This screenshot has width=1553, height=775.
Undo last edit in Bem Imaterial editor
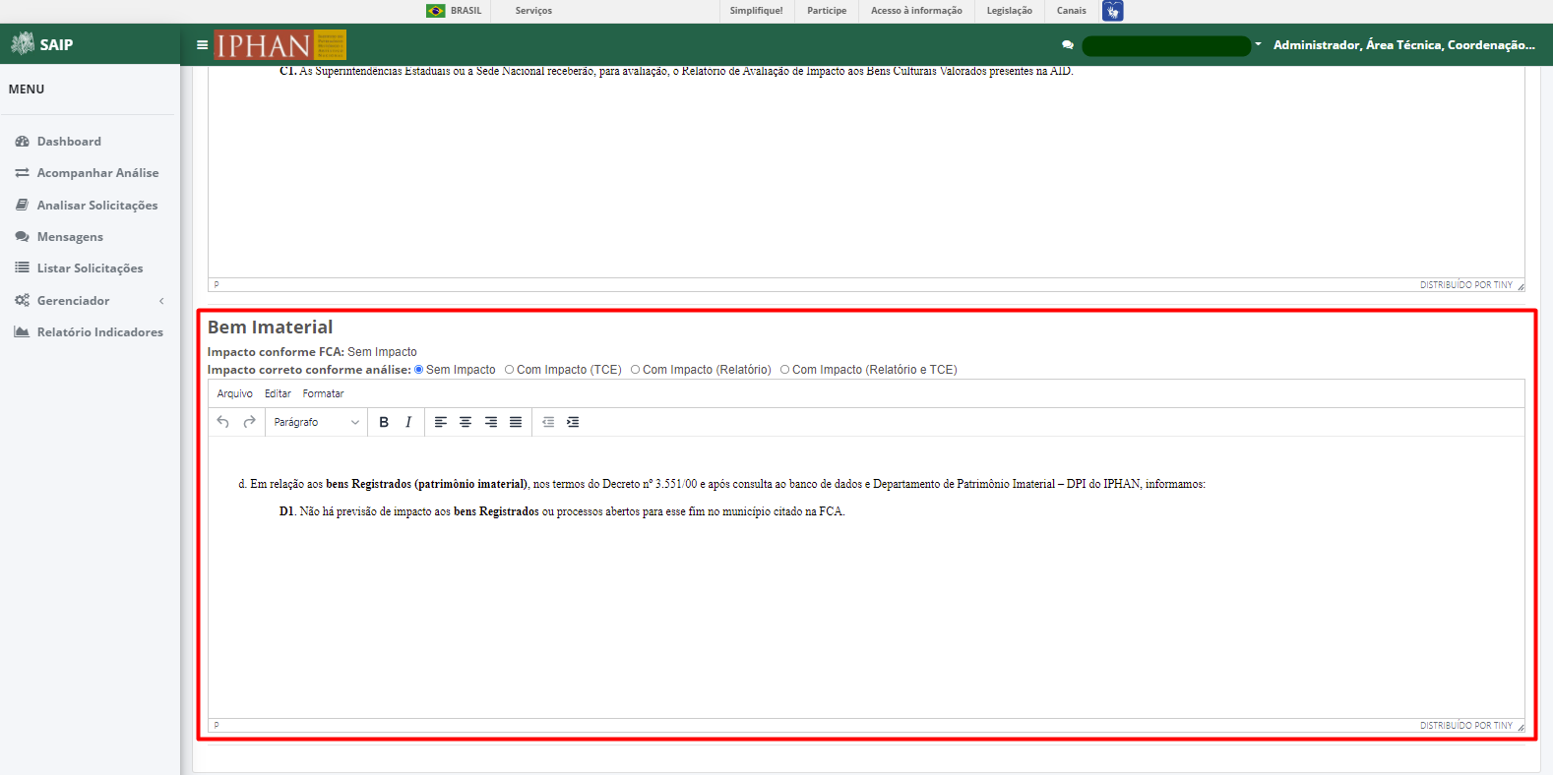pos(223,422)
